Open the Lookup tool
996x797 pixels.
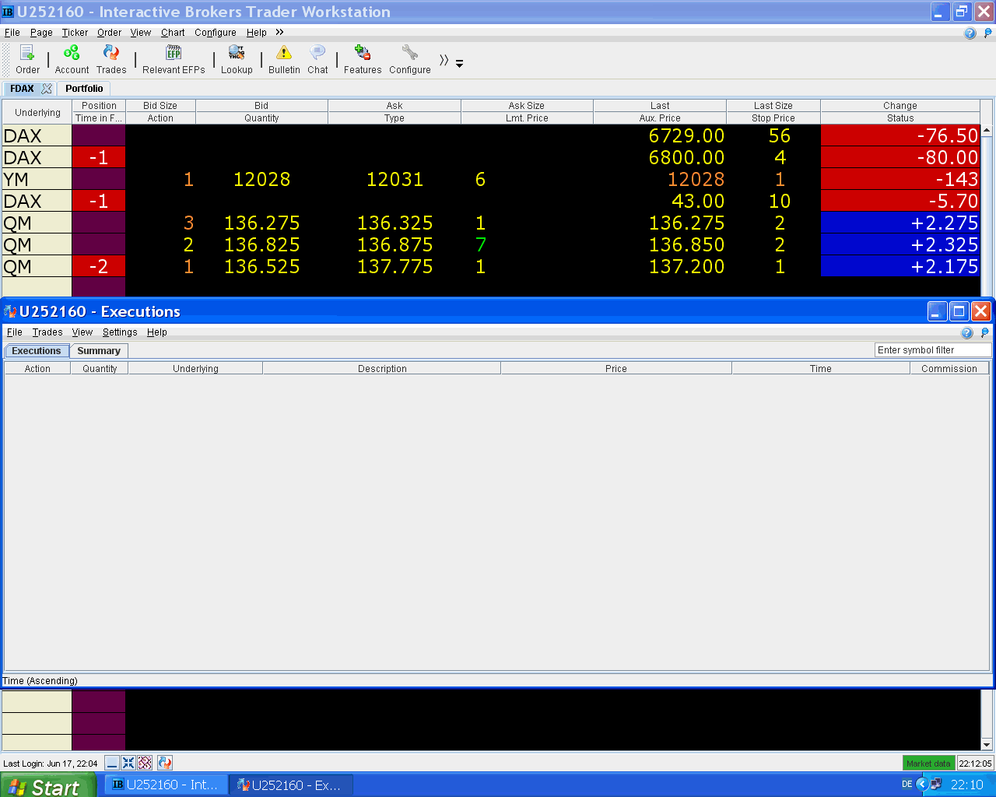[237, 59]
